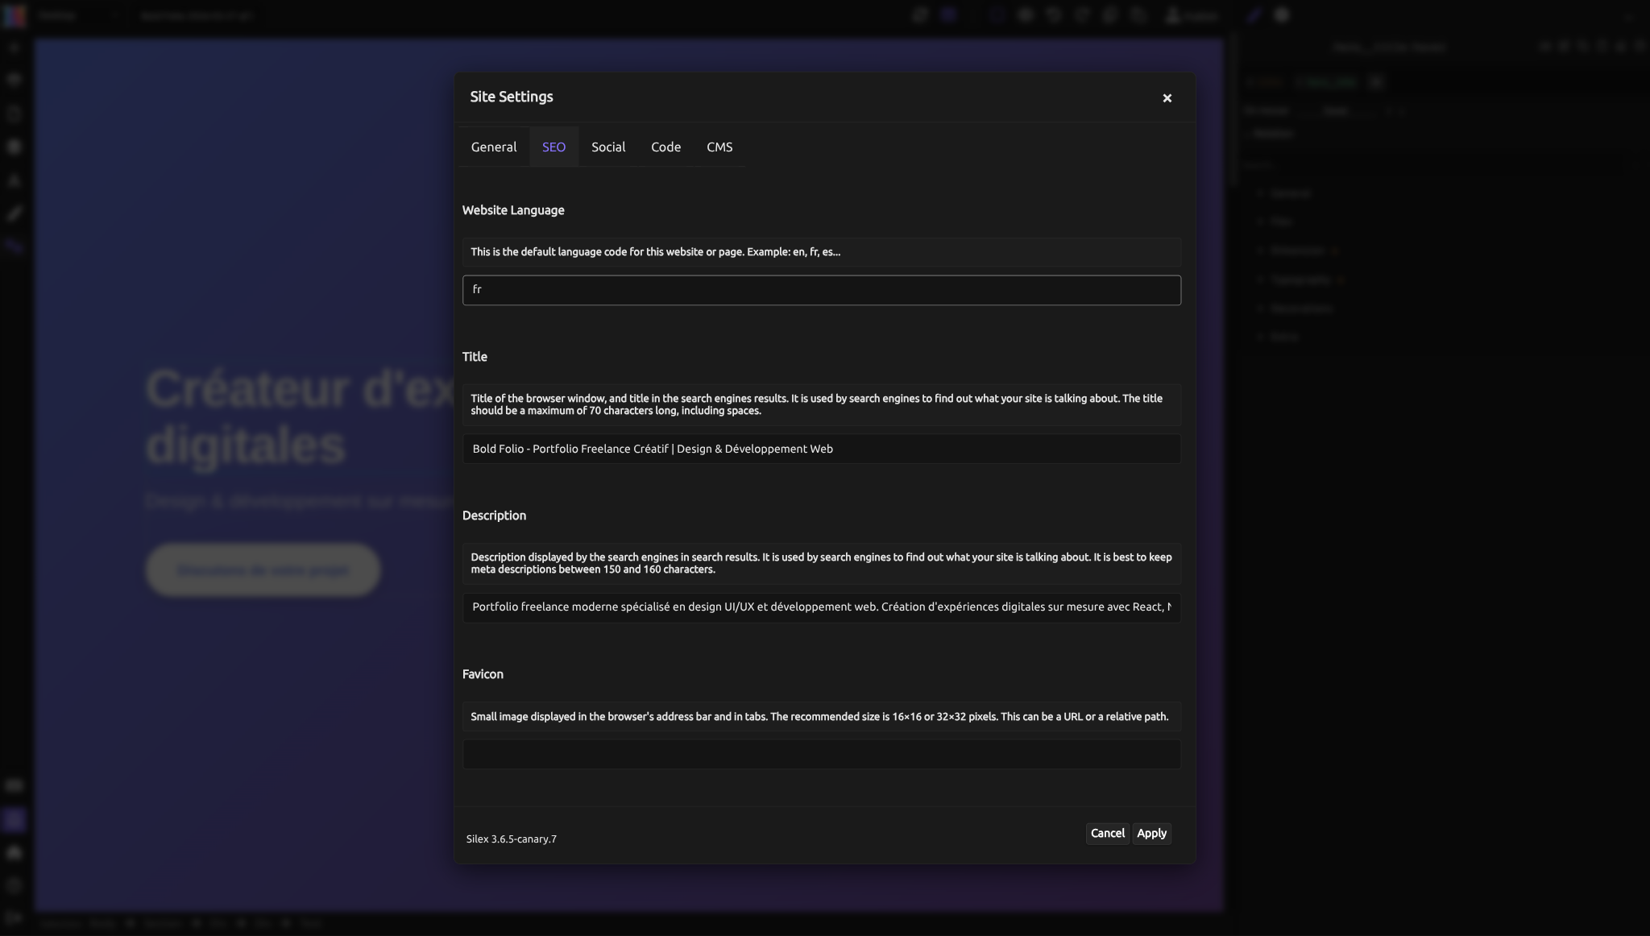Open the user account menu in the top toolbar
Image resolution: width=1650 pixels, height=936 pixels.
coord(1192,15)
